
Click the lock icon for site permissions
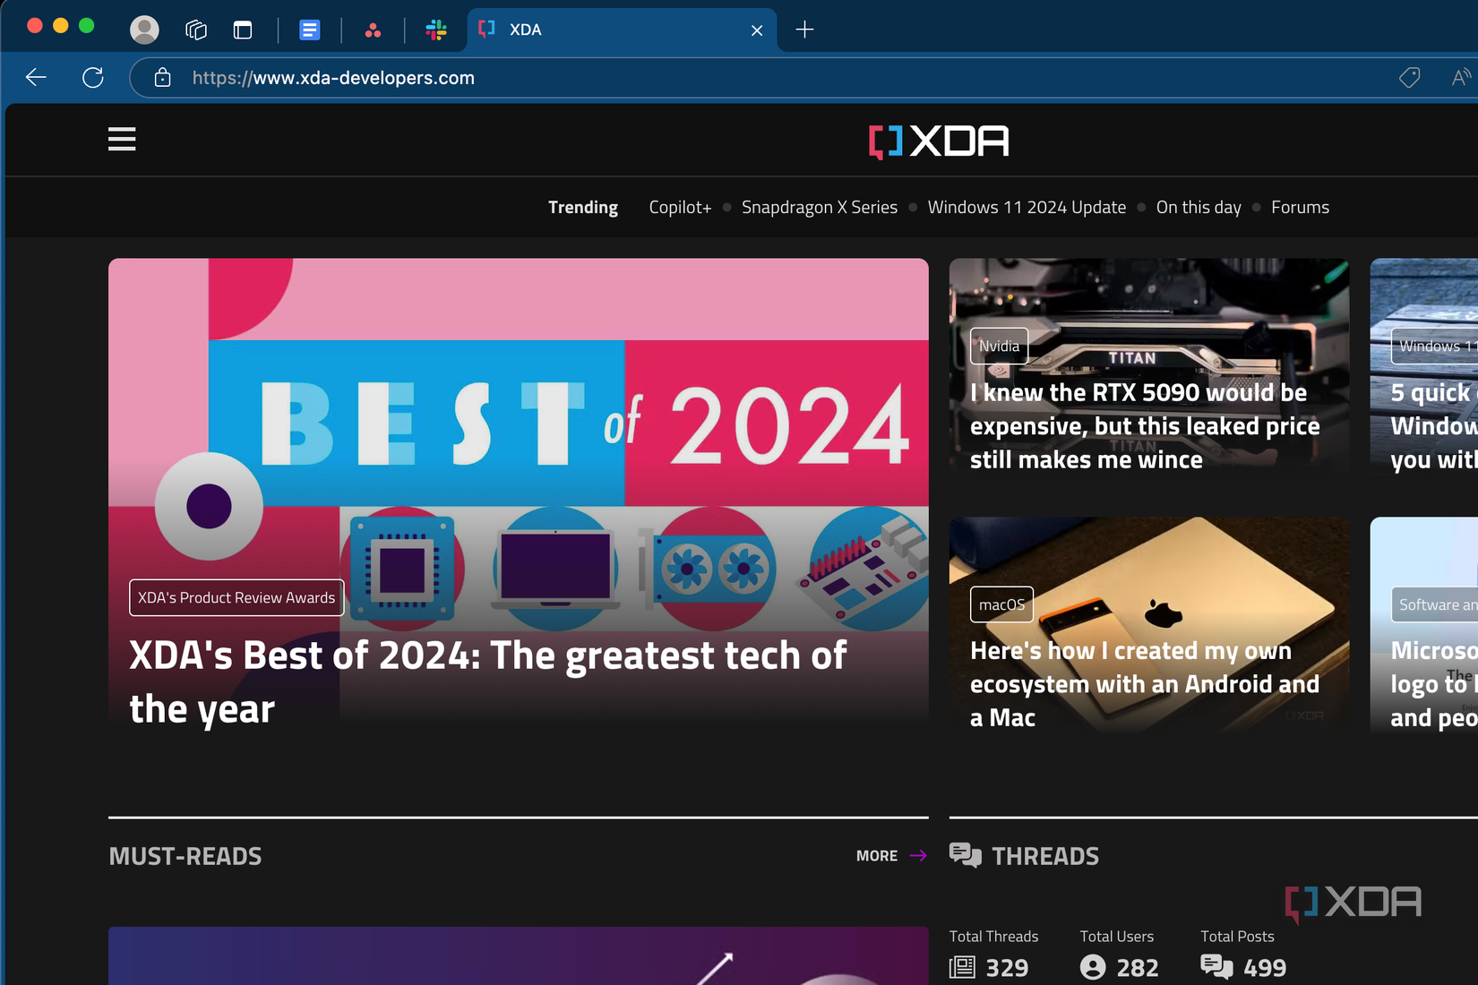[162, 78]
